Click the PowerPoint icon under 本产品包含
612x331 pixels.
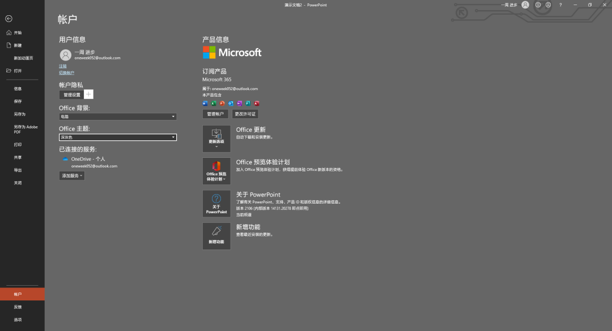coord(222,104)
